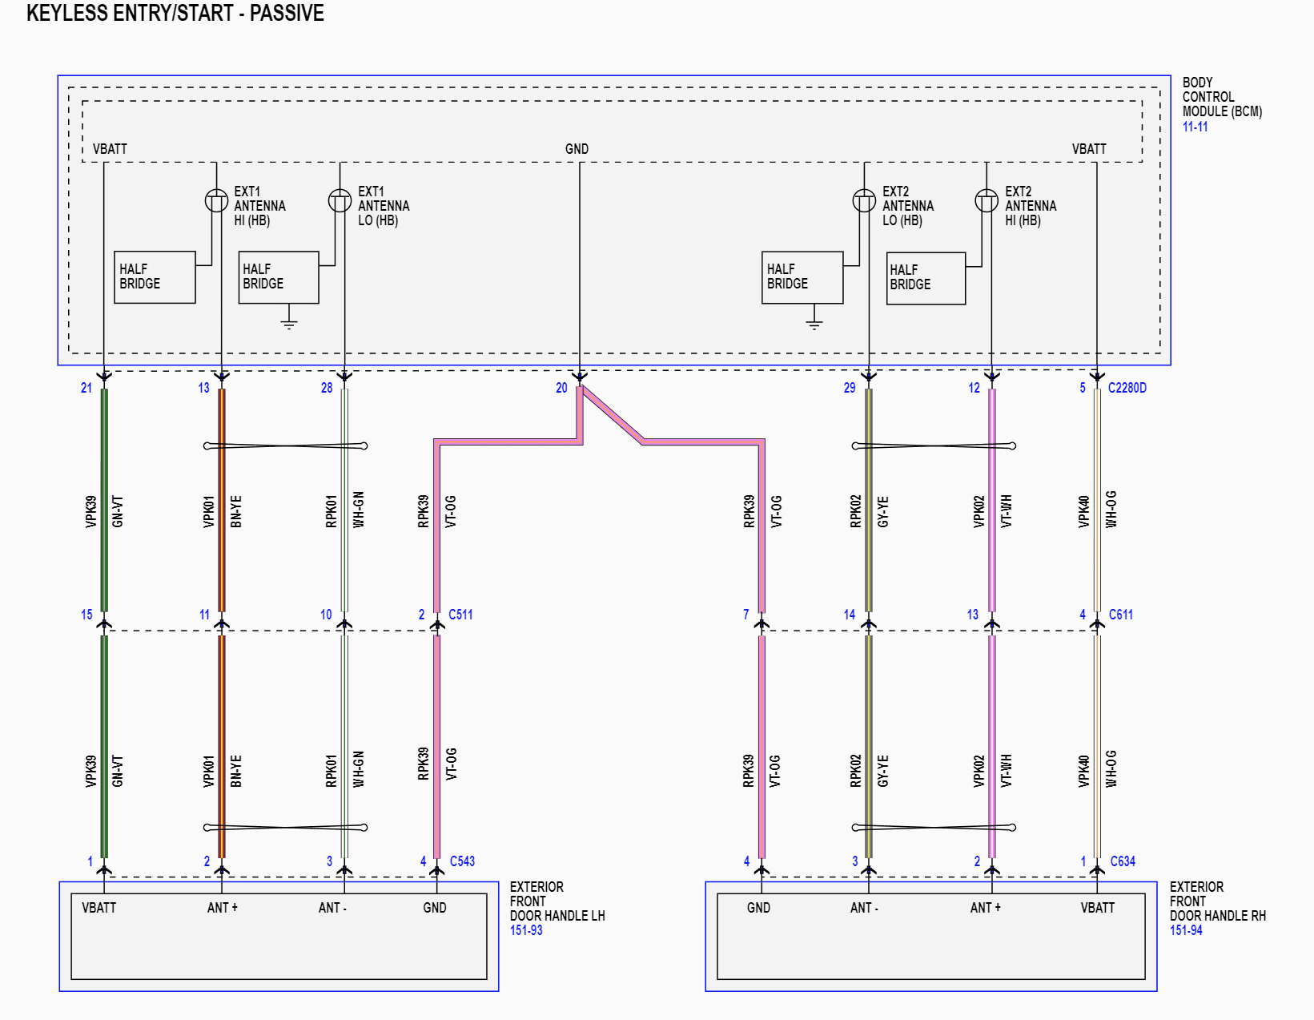
Task: Select the HALF BRIDGE box for EXT2 ANTENNA HI
Action: coord(926,278)
